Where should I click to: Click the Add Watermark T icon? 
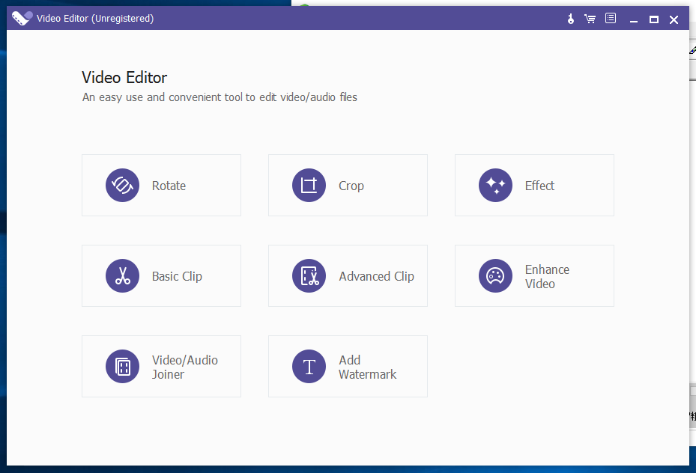tap(309, 366)
